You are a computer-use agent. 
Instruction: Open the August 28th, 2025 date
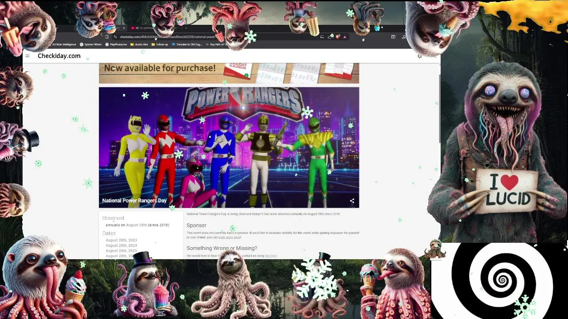coord(121,251)
